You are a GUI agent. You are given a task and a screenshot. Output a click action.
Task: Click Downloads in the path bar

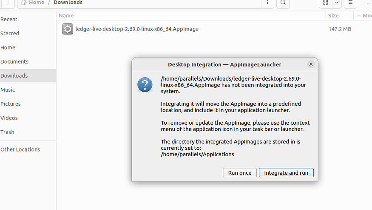point(68,3)
